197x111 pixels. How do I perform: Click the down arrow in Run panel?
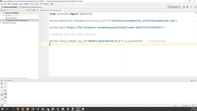pyautogui.click(x=5, y=87)
